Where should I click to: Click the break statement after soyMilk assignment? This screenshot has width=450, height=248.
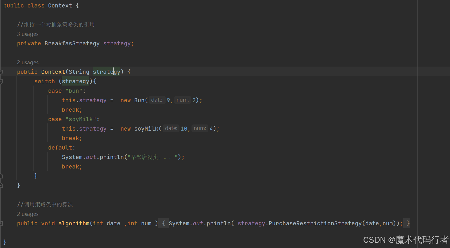tap(72, 138)
